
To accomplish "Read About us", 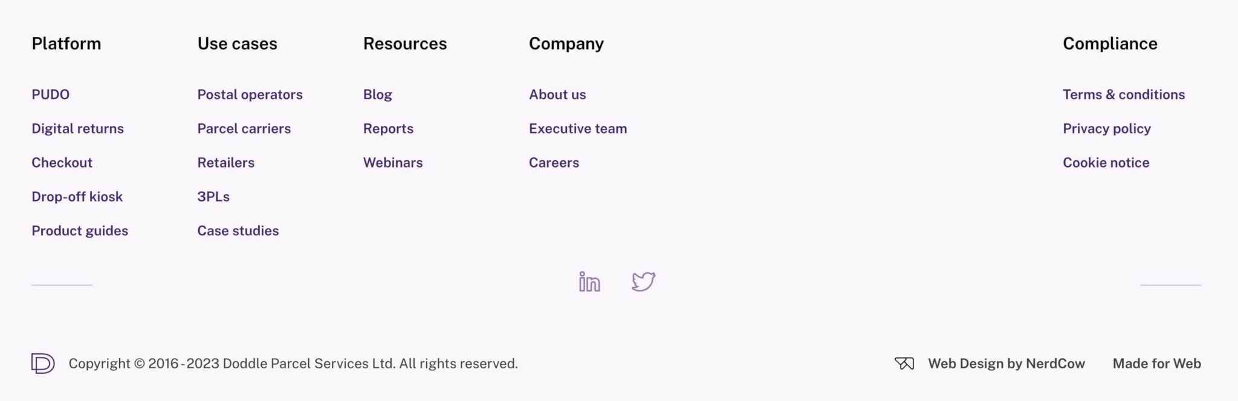I will [x=557, y=94].
